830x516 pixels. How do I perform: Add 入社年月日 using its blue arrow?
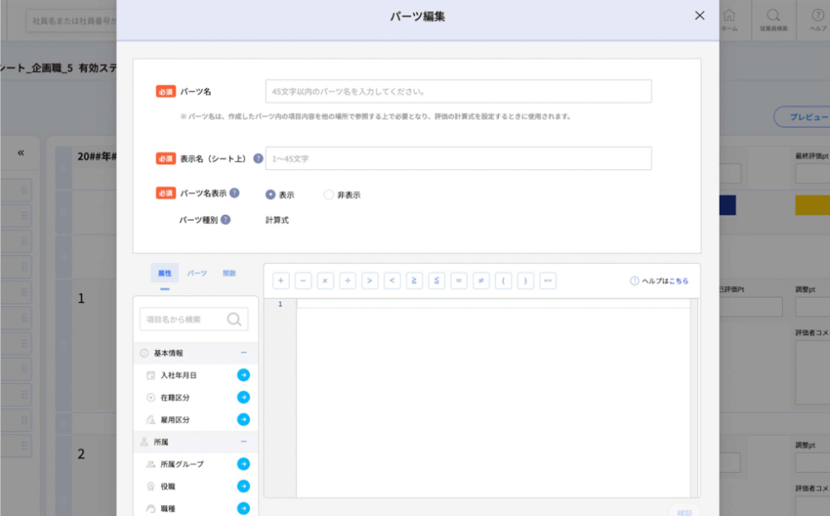click(x=243, y=375)
